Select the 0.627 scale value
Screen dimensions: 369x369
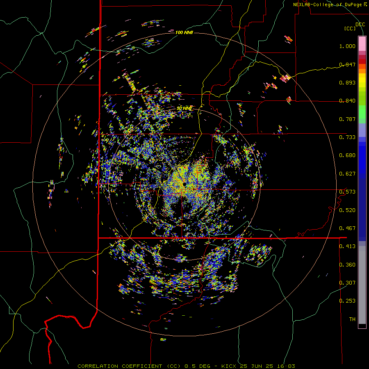click(x=347, y=174)
